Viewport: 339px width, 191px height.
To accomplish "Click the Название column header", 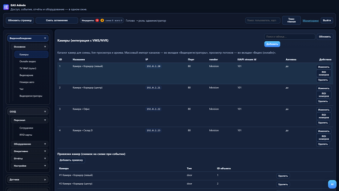I will click(78, 60).
